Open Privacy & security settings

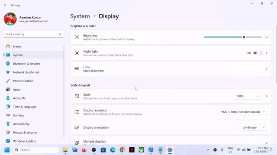pyautogui.click(x=34, y=133)
